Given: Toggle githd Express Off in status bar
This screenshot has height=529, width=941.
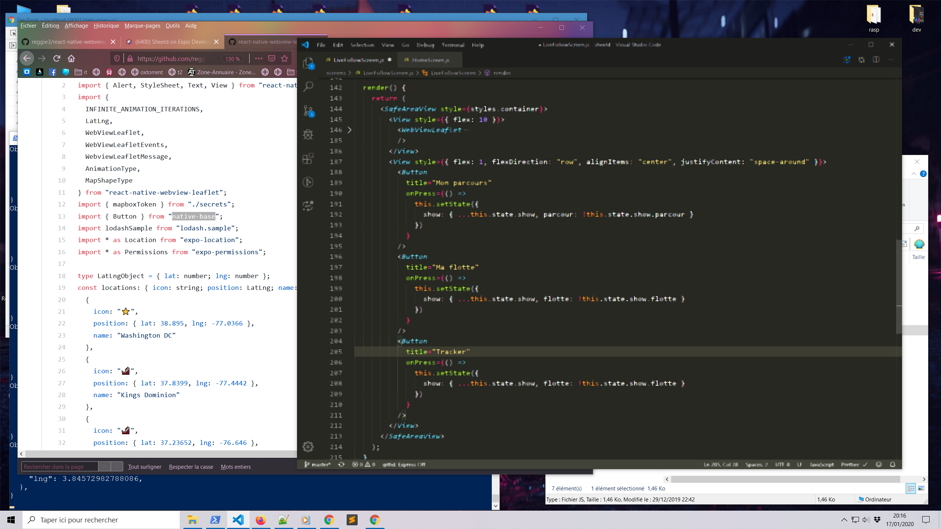Looking at the screenshot, I should click(404, 464).
